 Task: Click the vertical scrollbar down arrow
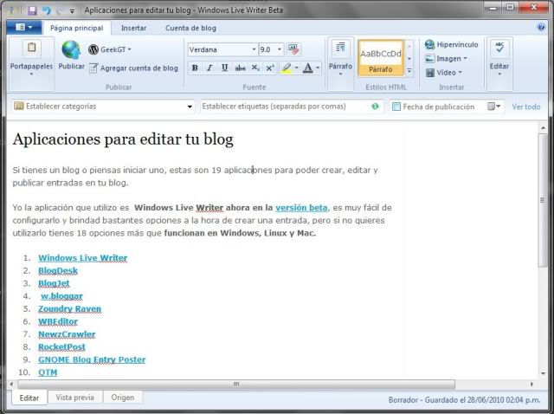543,373
